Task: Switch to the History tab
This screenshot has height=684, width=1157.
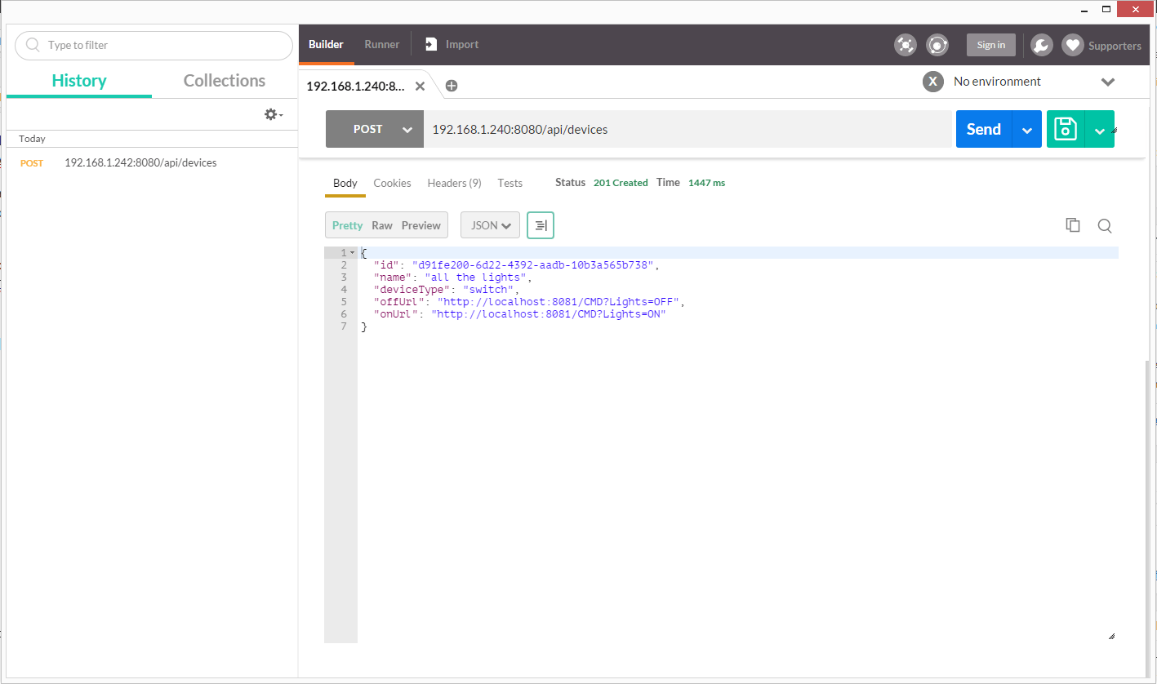Action: [79, 81]
